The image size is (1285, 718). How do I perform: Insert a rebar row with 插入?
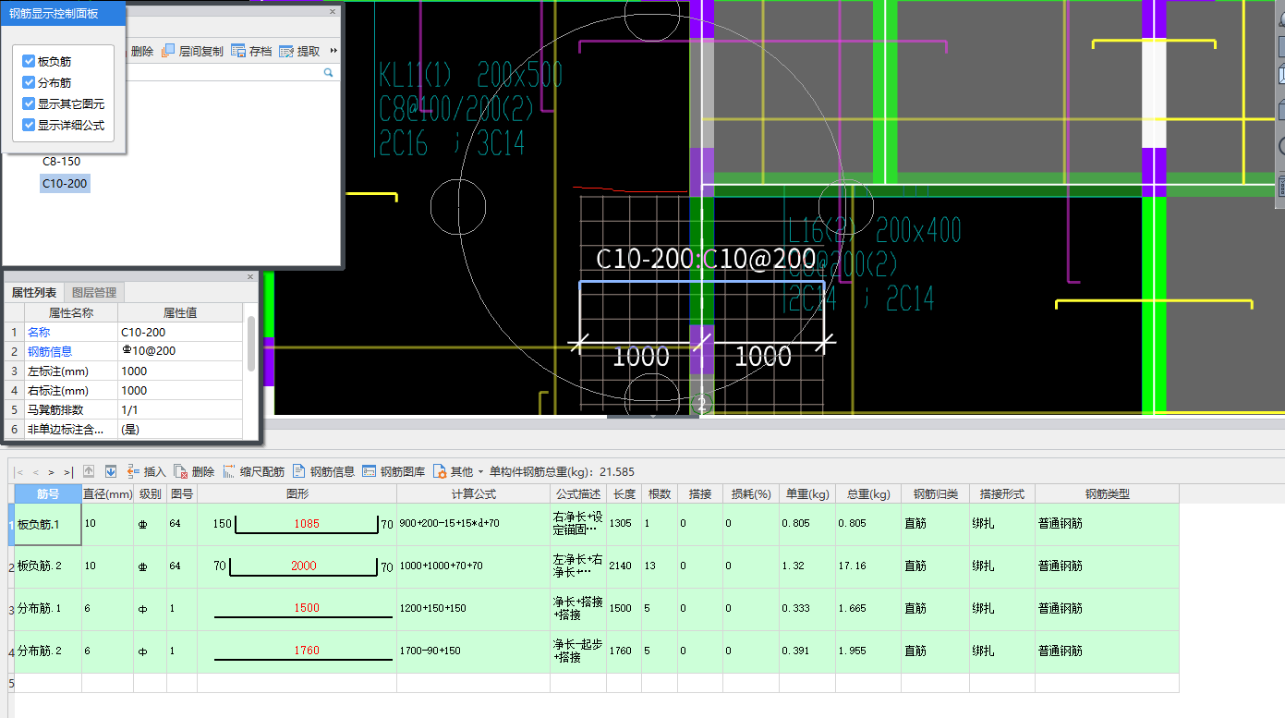click(146, 471)
